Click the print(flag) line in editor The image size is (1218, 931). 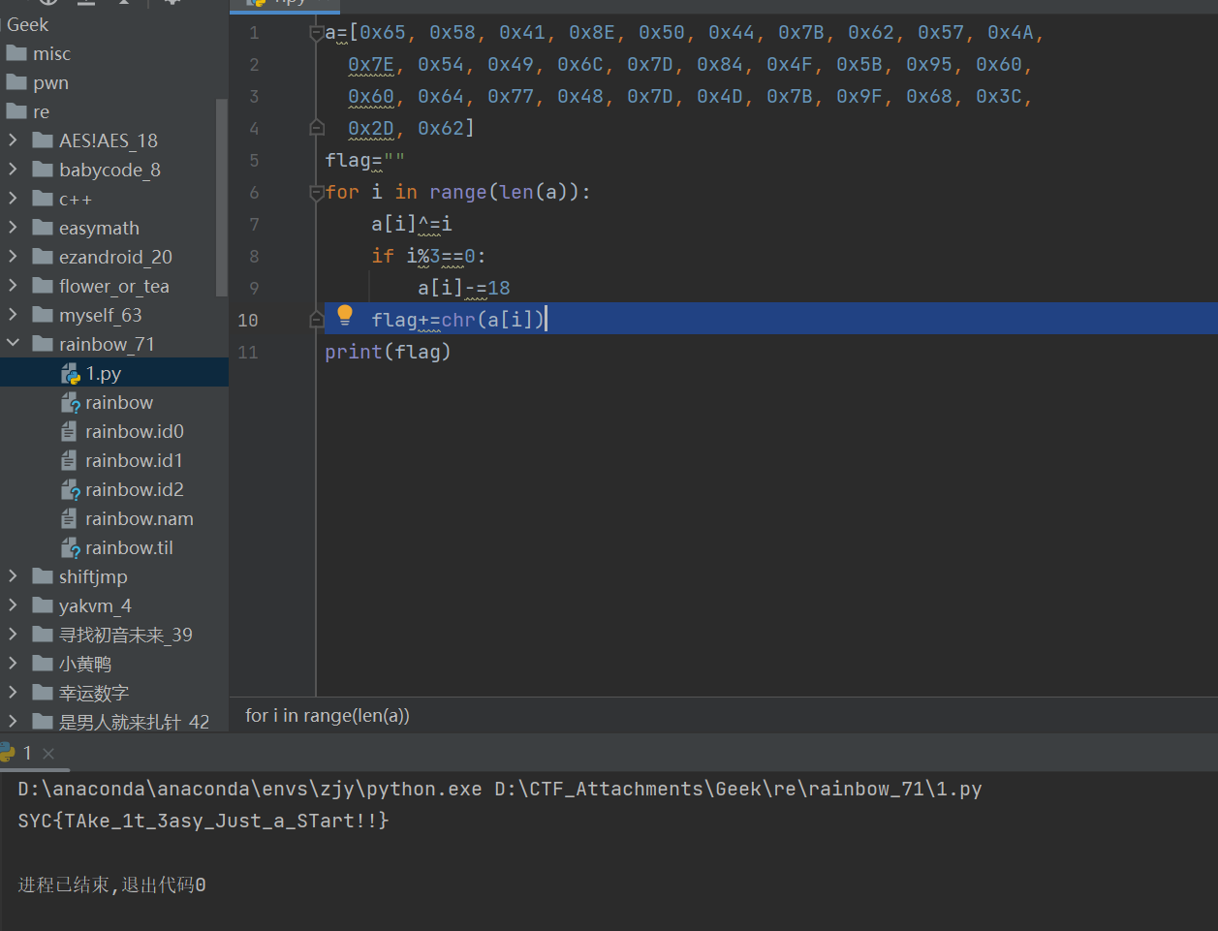click(388, 352)
